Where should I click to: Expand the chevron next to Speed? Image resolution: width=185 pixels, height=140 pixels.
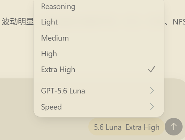[152, 106]
